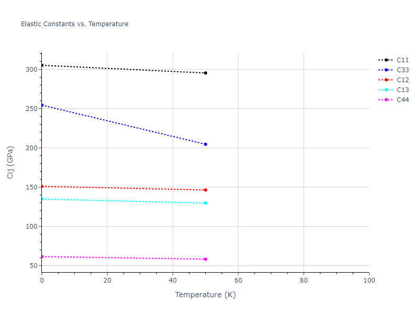
Task: Select the blue C33 data point at 50 K
Action: click(x=205, y=144)
